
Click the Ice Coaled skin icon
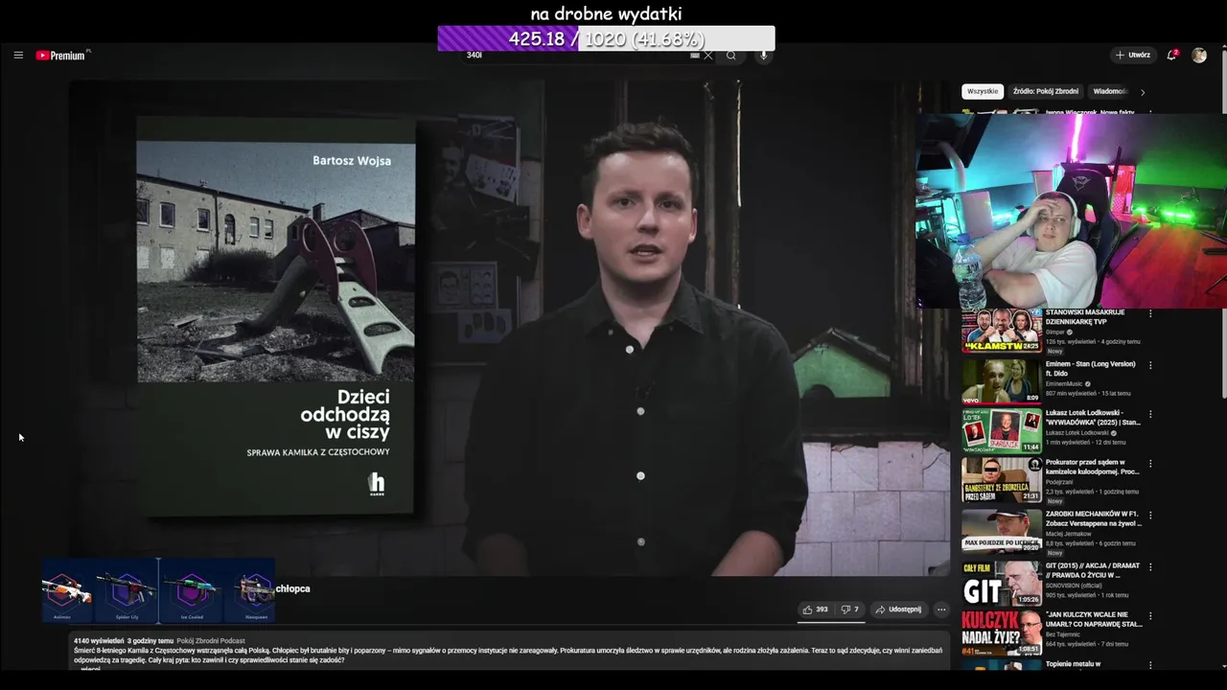click(192, 591)
